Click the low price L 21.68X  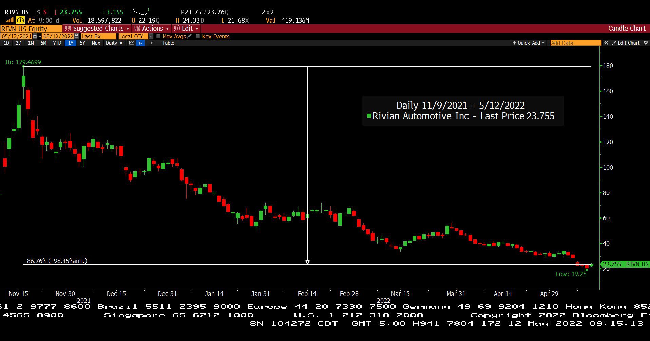(x=235, y=20)
